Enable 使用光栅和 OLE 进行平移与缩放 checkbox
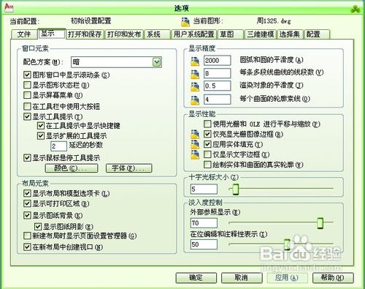365x289 pixels. click(207, 124)
